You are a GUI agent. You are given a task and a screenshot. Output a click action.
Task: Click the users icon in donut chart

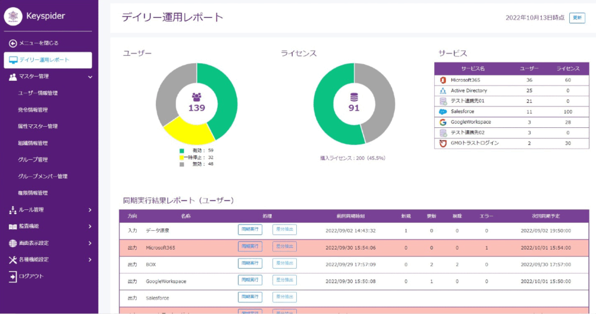pos(197,97)
